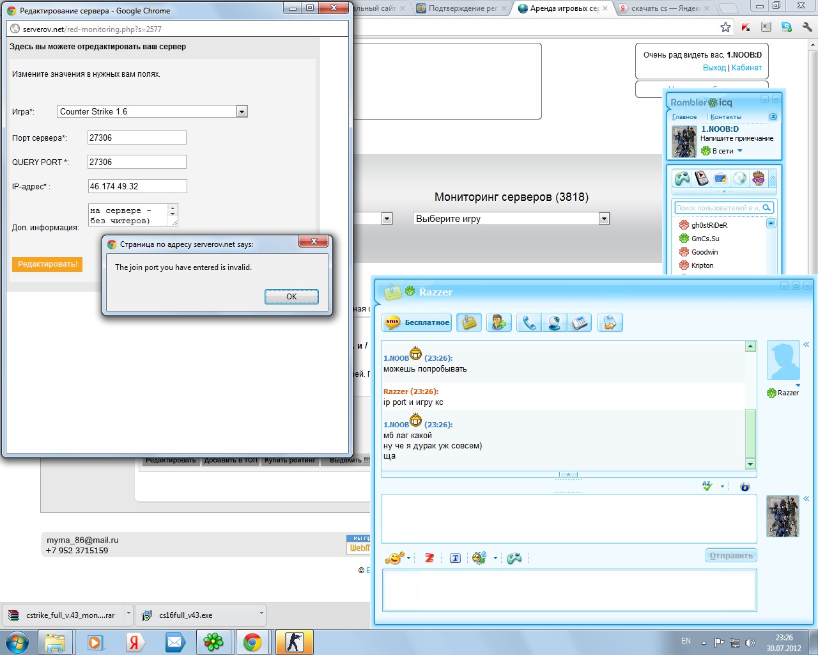Open the Игра dropdown showing Counter Strike 1.6
Viewport: 818px width, 655px height.
coord(152,111)
